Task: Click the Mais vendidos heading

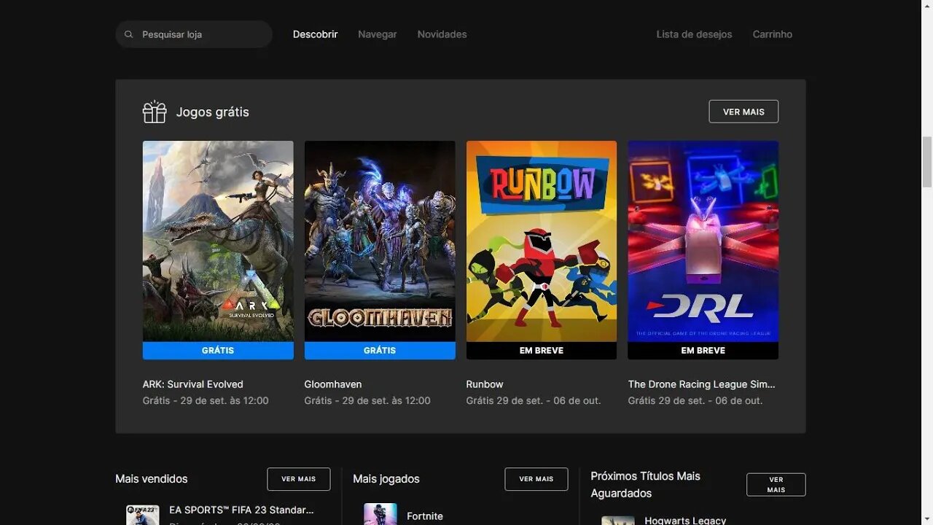Action: (x=152, y=479)
